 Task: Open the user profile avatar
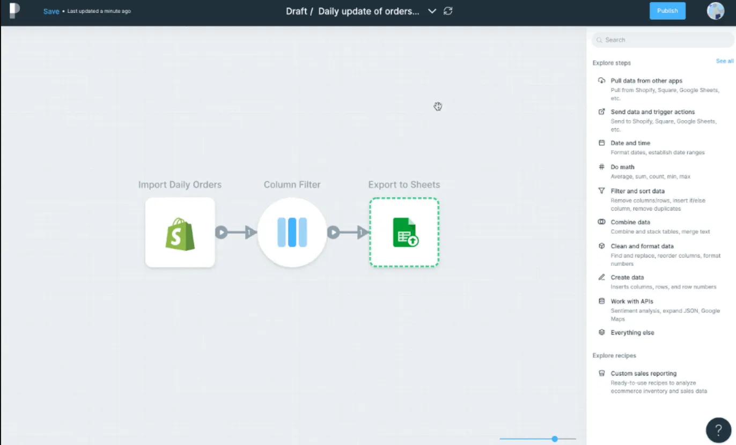tap(716, 11)
